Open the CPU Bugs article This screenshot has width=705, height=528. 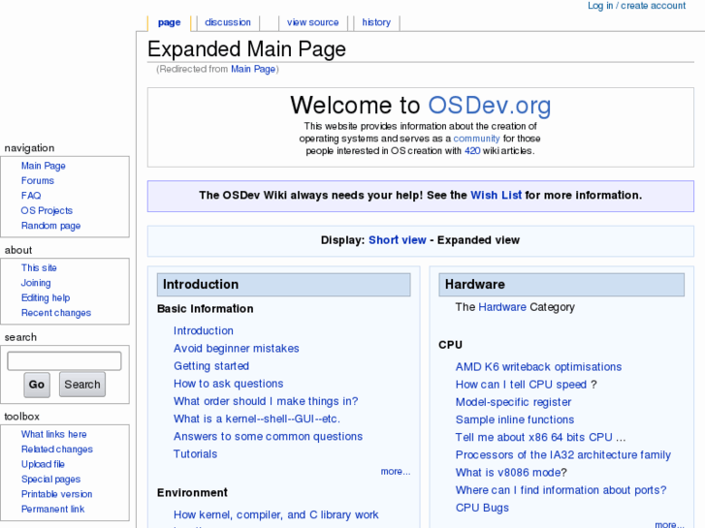coord(482,508)
